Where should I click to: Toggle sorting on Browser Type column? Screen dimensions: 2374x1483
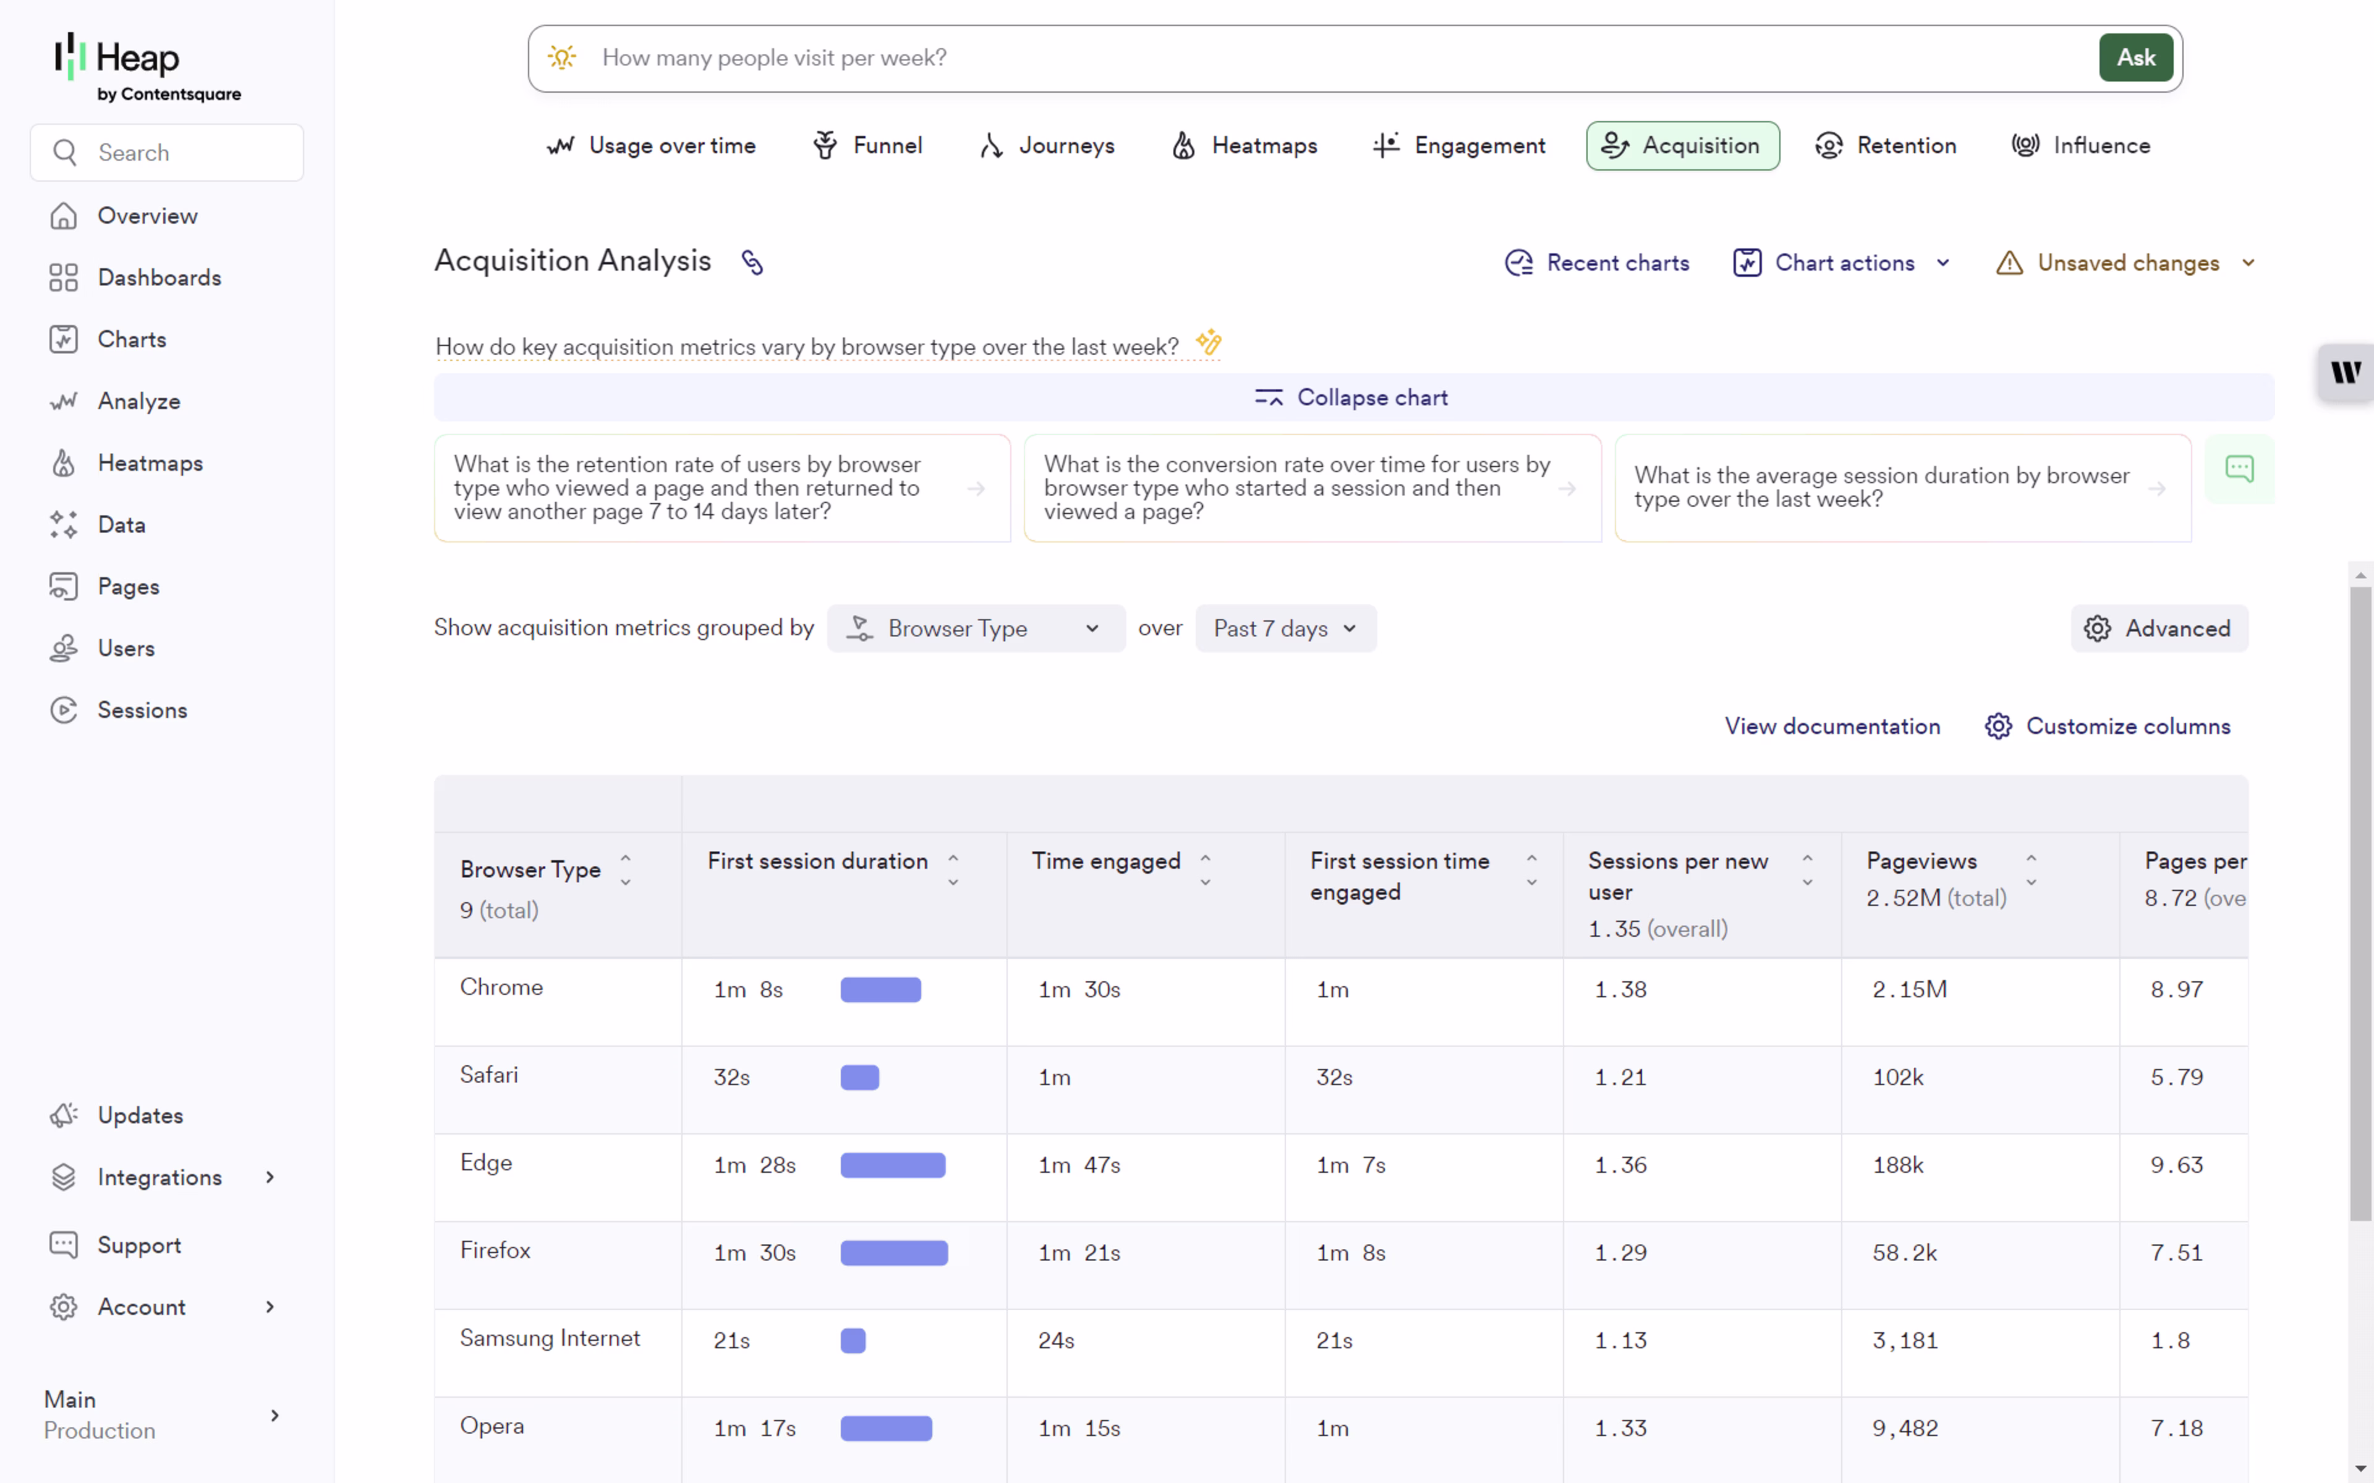625,869
